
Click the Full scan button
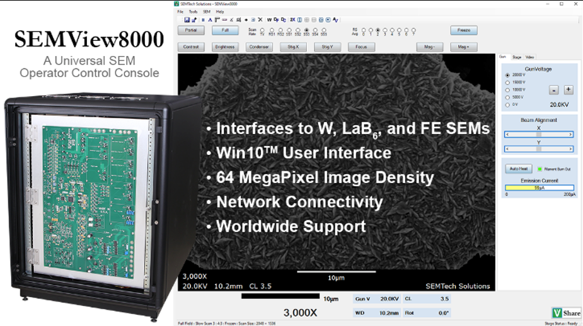225,30
